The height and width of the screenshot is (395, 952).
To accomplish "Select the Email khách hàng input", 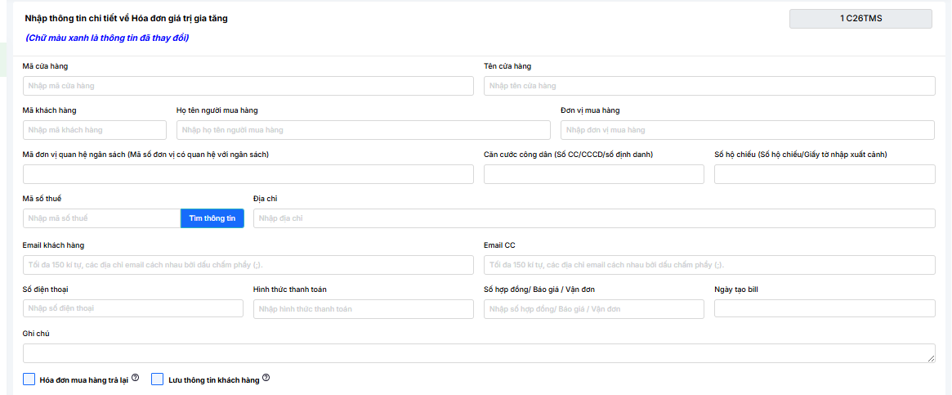I will [x=248, y=265].
